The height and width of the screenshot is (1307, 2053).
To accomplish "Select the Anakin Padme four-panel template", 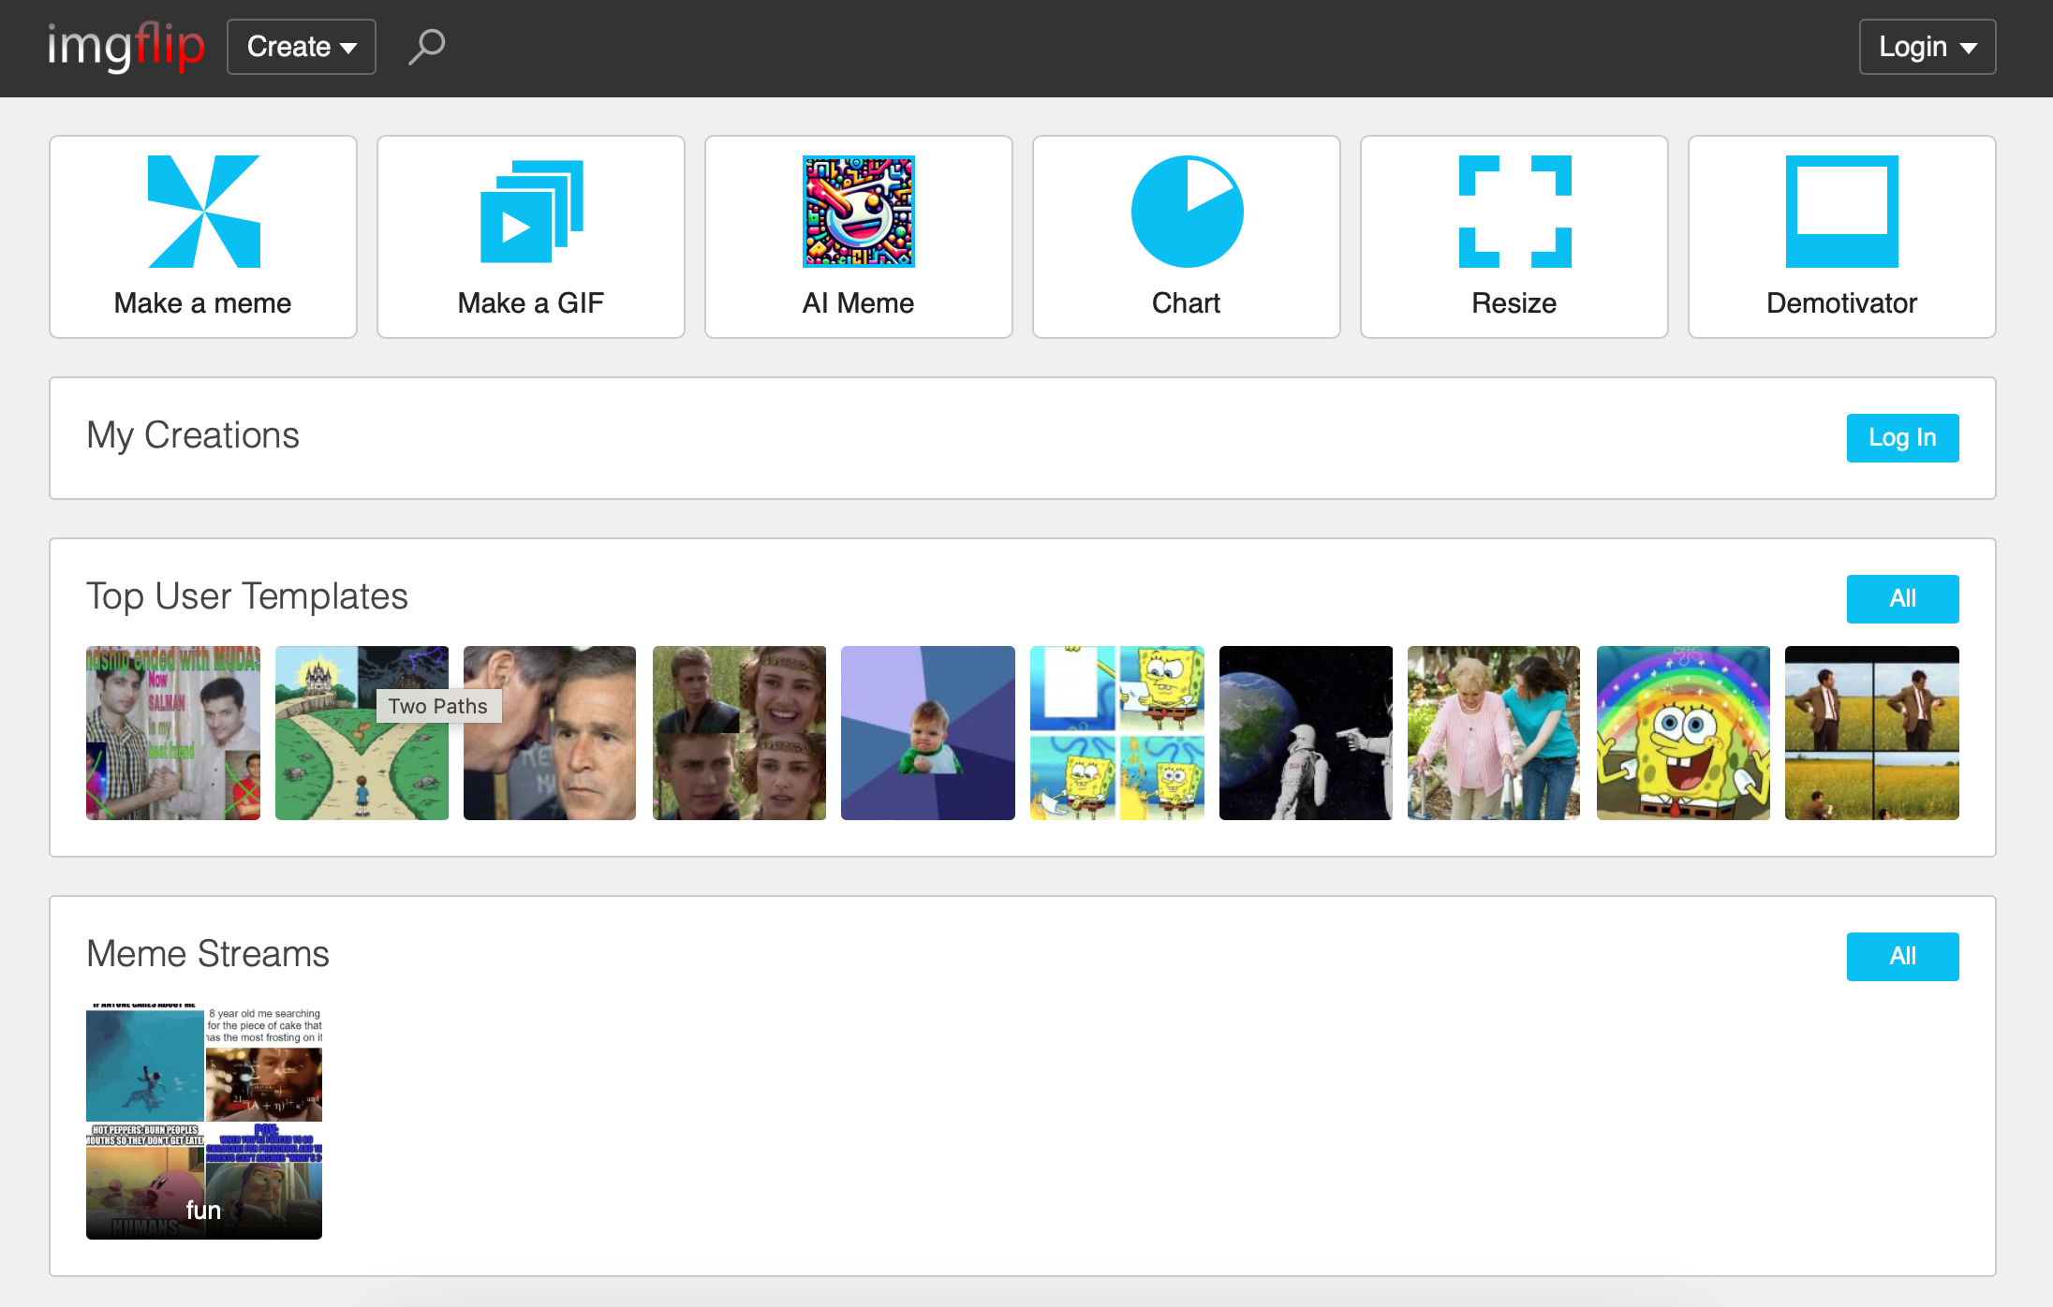I will coord(739,733).
